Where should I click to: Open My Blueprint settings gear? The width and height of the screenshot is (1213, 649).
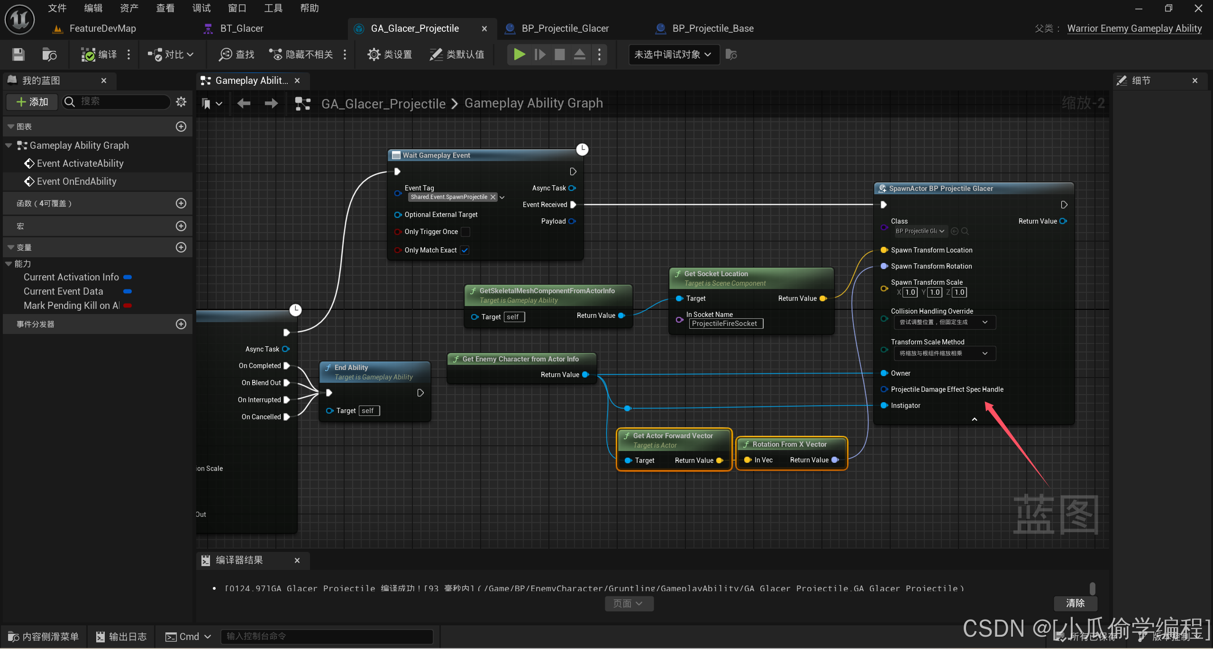pyautogui.click(x=181, y=101)
